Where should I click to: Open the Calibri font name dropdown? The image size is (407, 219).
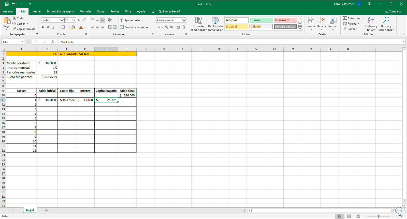62,20
